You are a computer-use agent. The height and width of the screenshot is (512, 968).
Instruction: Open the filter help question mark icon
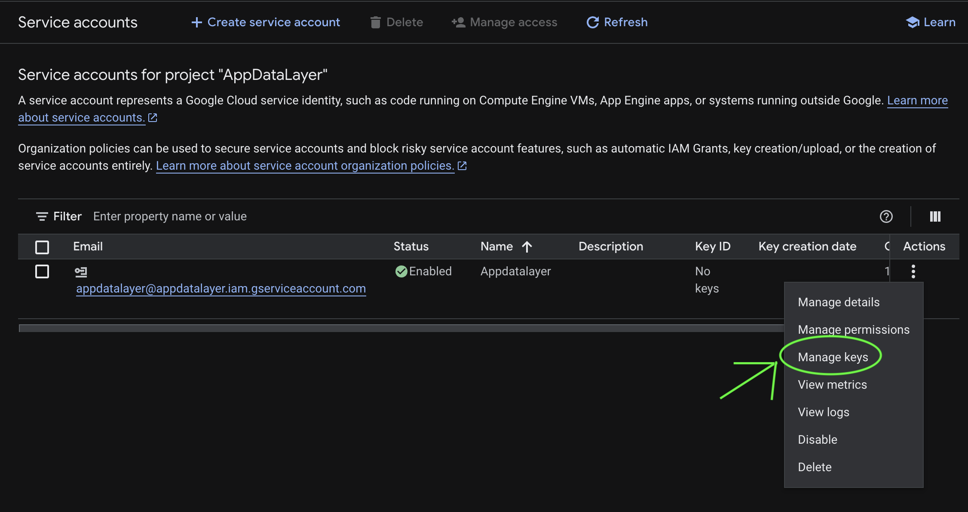click(x=886, y=216)
